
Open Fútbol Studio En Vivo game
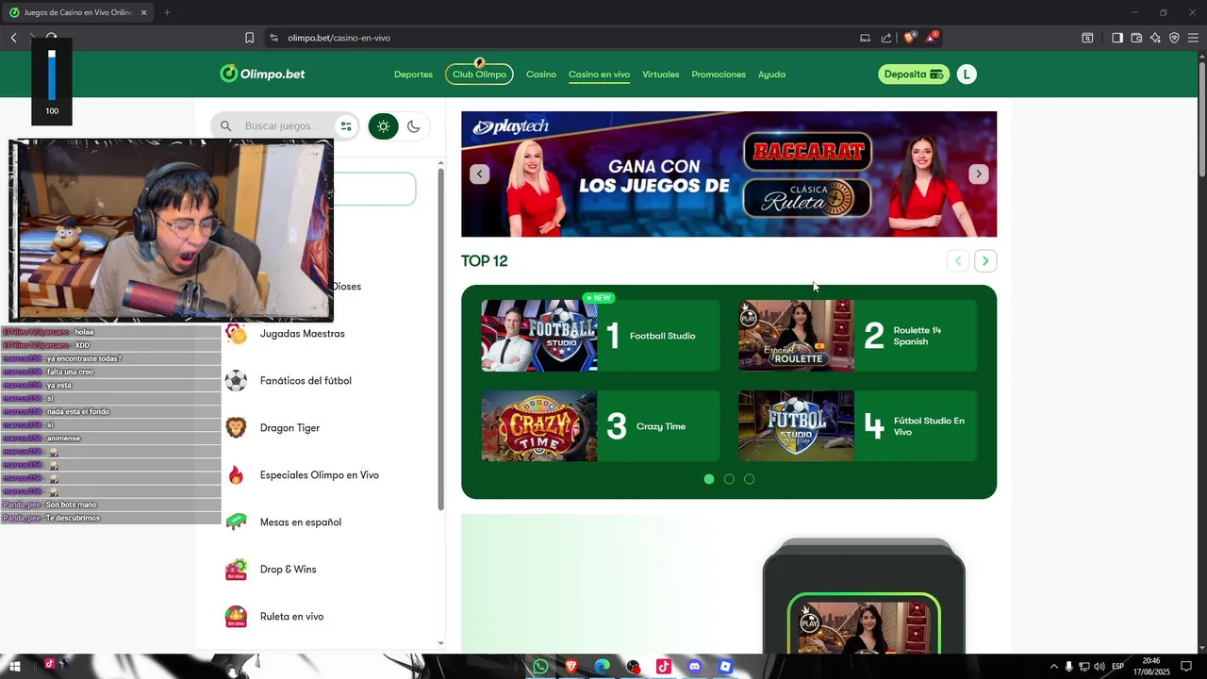(x=857, y=426)
